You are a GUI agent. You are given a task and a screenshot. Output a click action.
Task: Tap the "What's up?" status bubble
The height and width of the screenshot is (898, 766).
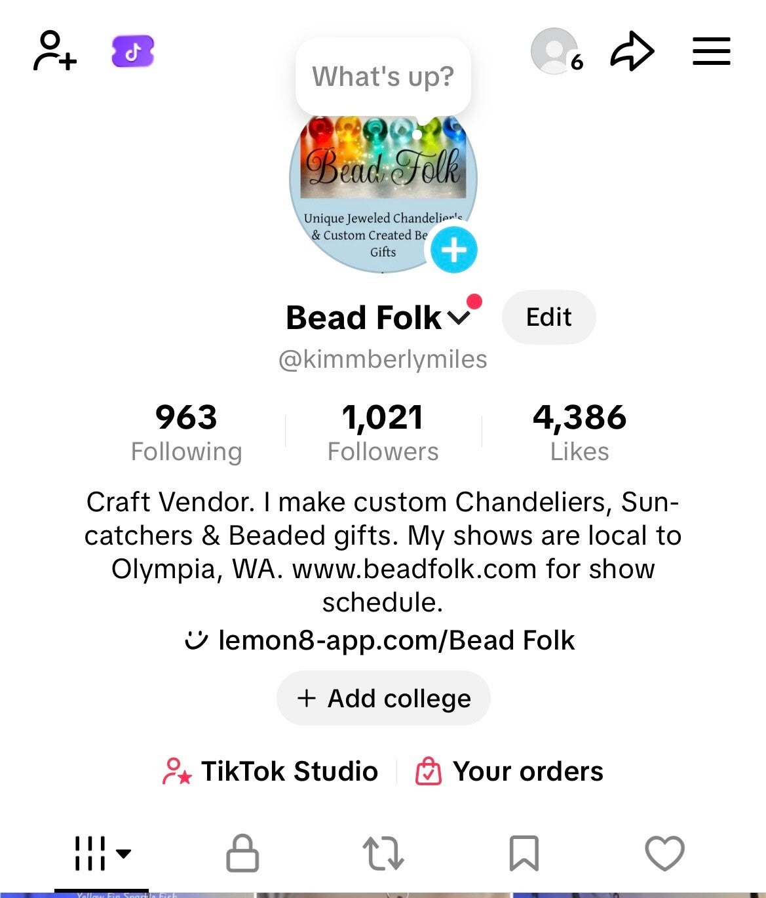point(383,77)
